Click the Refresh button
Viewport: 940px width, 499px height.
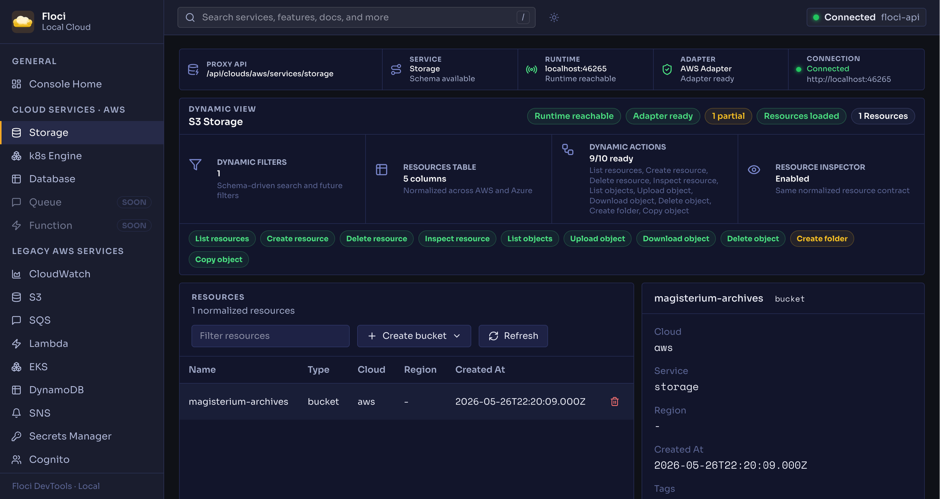pos(513,336)
